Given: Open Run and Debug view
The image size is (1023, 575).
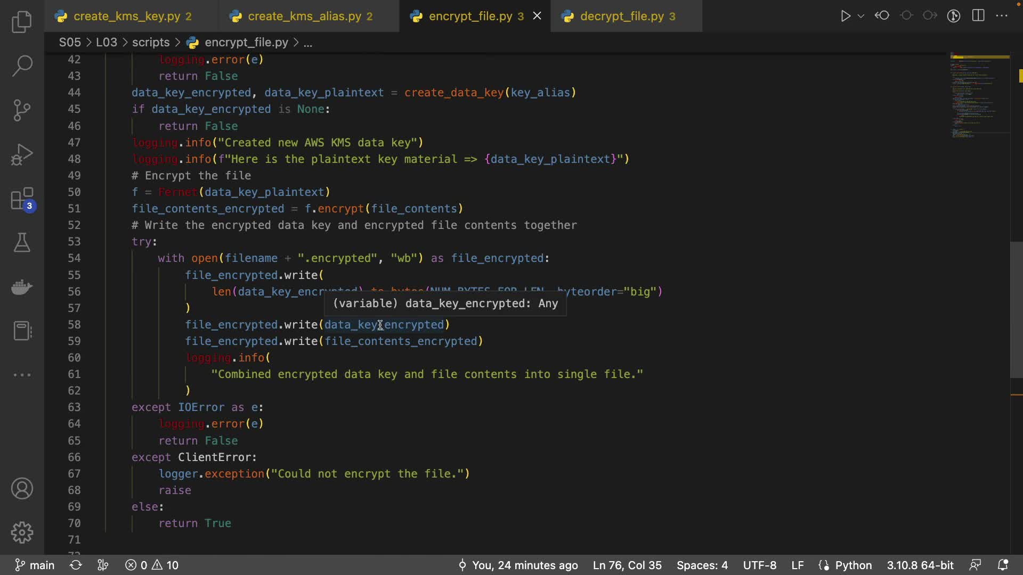Looking at the screenshot, I should (22, 155).
